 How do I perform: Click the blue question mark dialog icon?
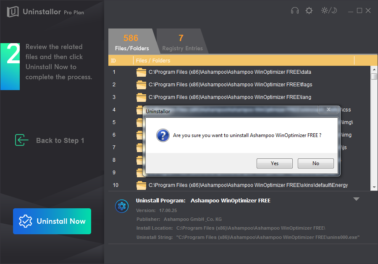[163, 135]
